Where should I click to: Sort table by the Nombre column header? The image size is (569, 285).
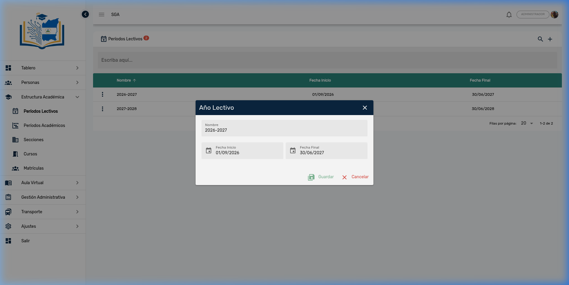[x=124, y=80]
